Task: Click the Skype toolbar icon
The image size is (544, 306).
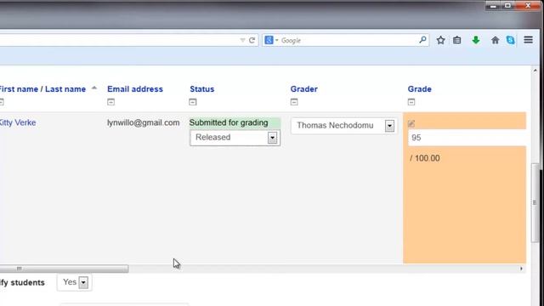Action: pyautogui.click(x=511, y=40)
